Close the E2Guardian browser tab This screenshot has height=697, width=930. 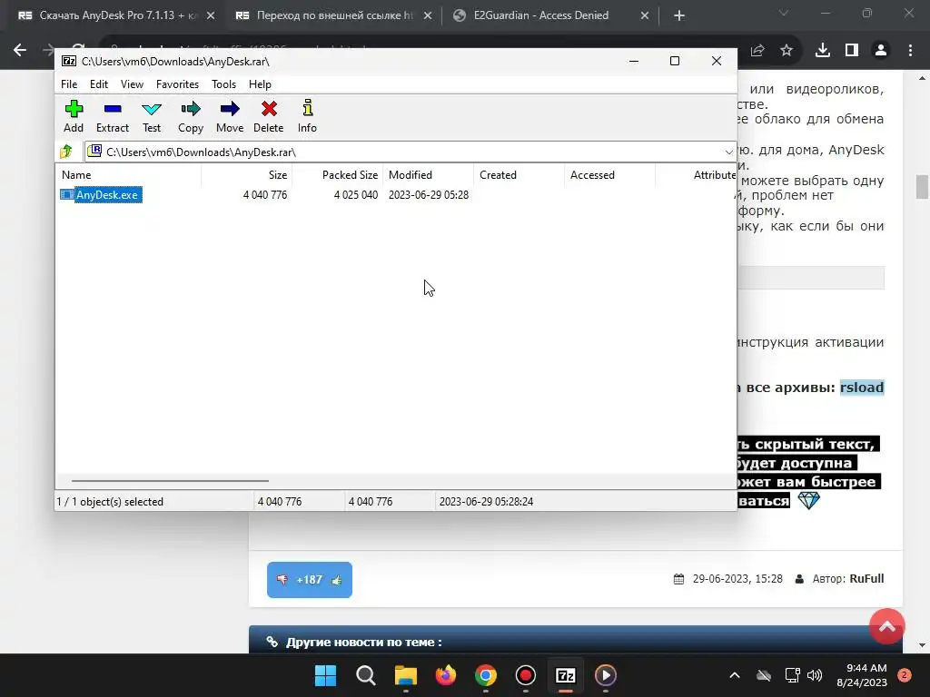[645, 15]
